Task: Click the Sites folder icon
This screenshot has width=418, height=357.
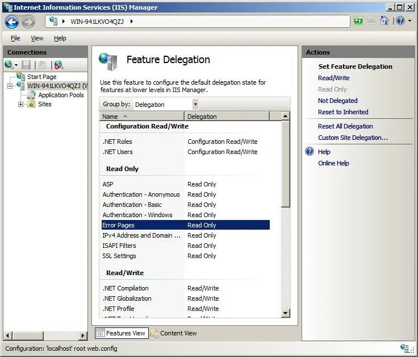Action: point(31,104)
